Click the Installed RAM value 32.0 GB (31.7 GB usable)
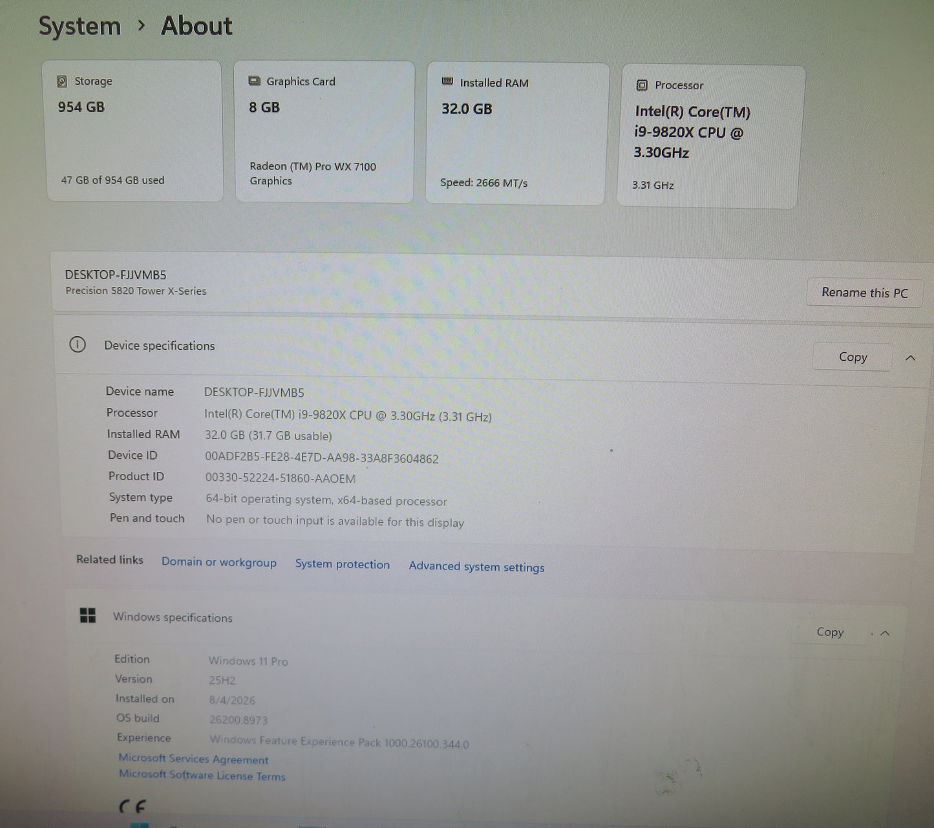The image size is (934, 828). coord(268,436)
